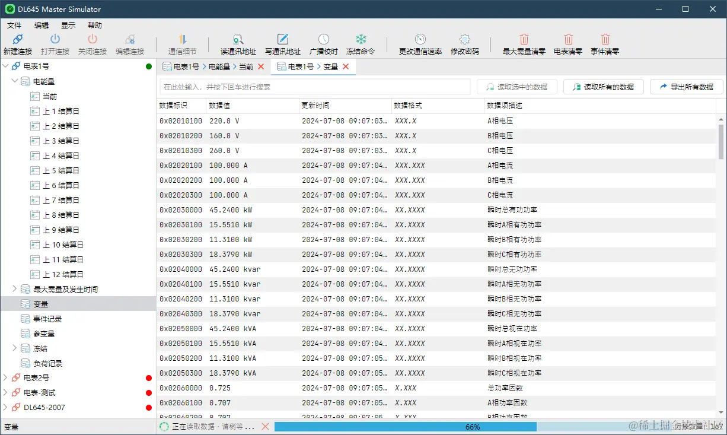Select the row 0x02060000 总功率因数
This screenshot has height=435, width=727.
tap(436, 388)
